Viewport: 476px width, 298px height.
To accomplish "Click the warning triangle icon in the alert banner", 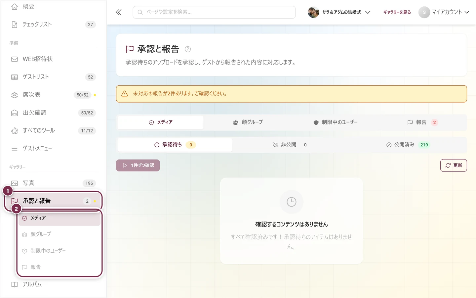I will (125, 94).
